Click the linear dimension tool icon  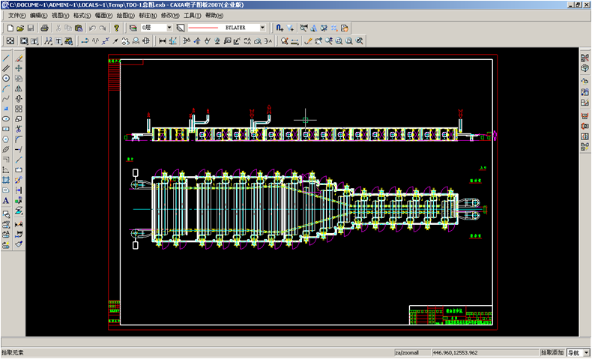coord(163,40)
